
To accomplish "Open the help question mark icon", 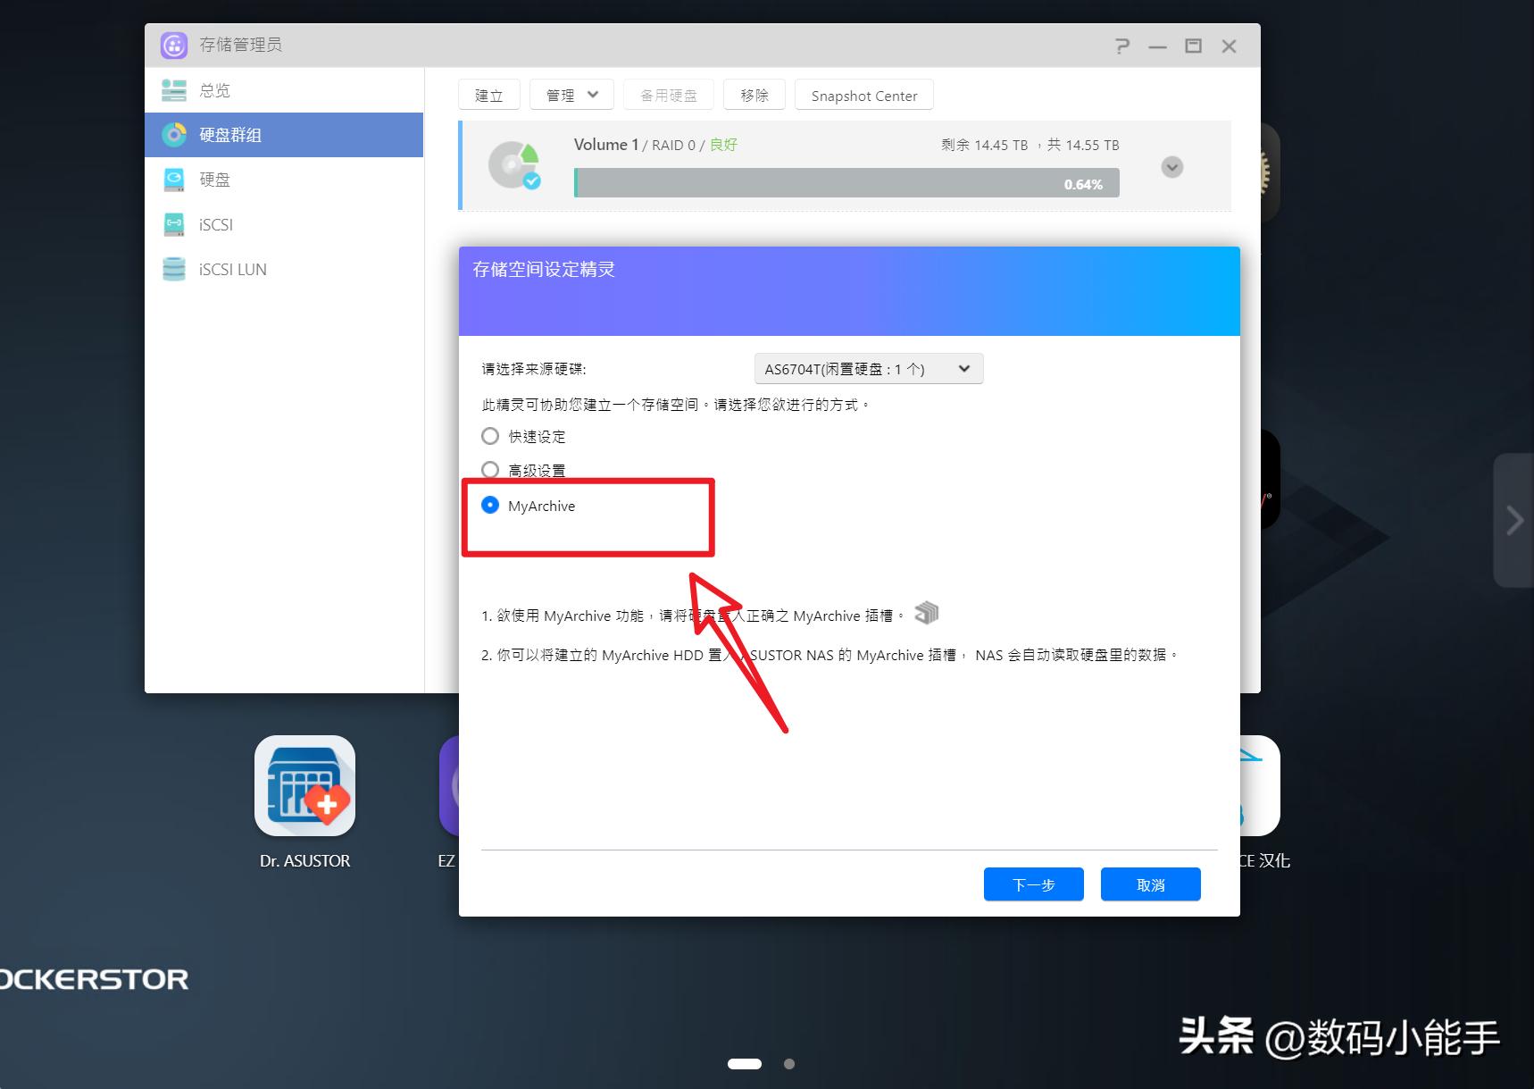I will pyautogui.click(x=1122, y=46).
